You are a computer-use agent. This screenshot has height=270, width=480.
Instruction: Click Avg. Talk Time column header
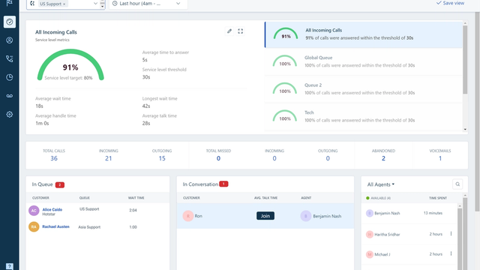click(265, 198)
